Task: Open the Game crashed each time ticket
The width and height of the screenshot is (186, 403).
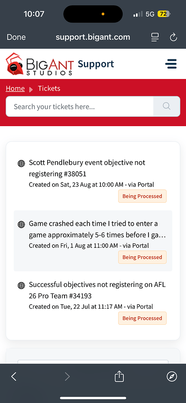Action: 97,229
